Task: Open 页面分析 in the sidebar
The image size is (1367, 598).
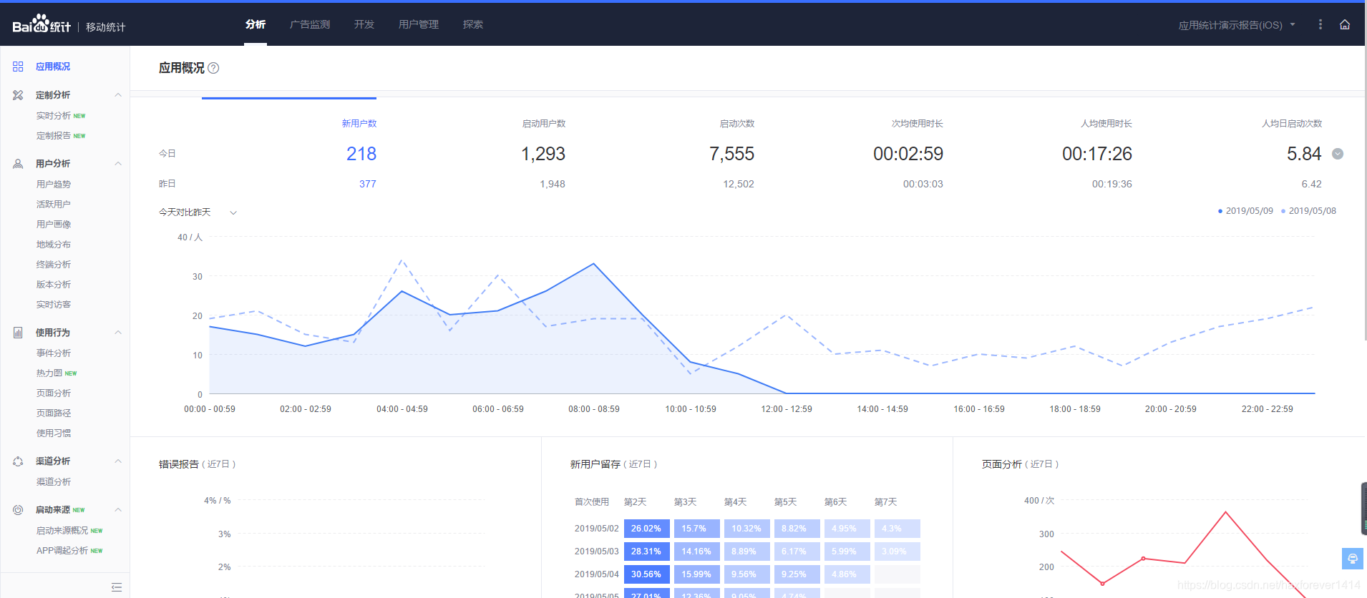Action: 54,393
